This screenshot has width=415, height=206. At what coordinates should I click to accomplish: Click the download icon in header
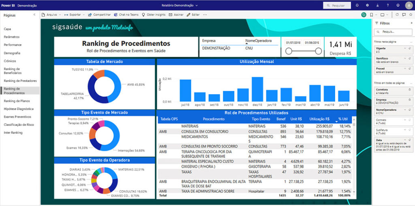(x=378, y=5)
